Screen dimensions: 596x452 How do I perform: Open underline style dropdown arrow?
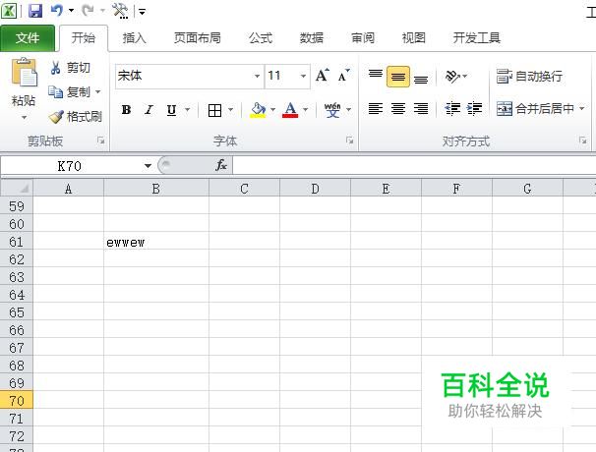pyautogui.click(x=188, y=110)
